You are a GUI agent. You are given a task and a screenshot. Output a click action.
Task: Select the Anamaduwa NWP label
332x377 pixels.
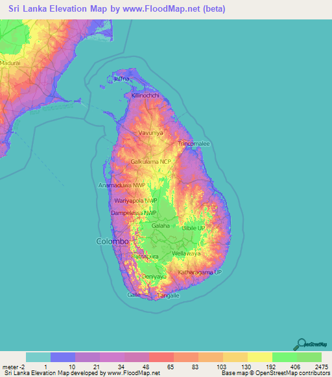(x=122, y=185)
